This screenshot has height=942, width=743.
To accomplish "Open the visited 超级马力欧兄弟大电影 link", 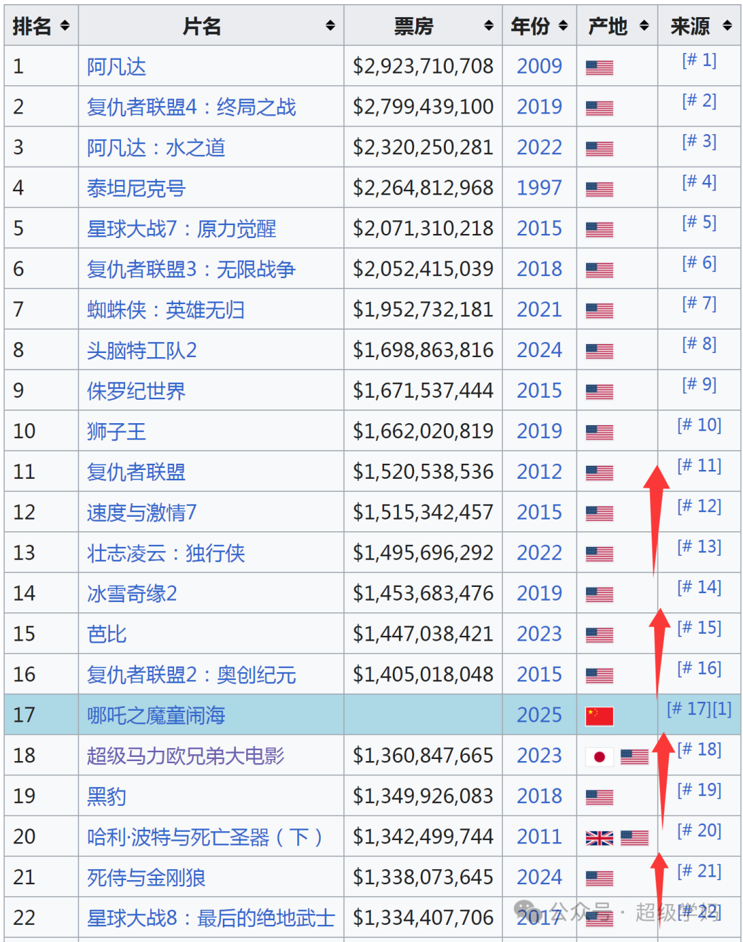I will 186,756.
